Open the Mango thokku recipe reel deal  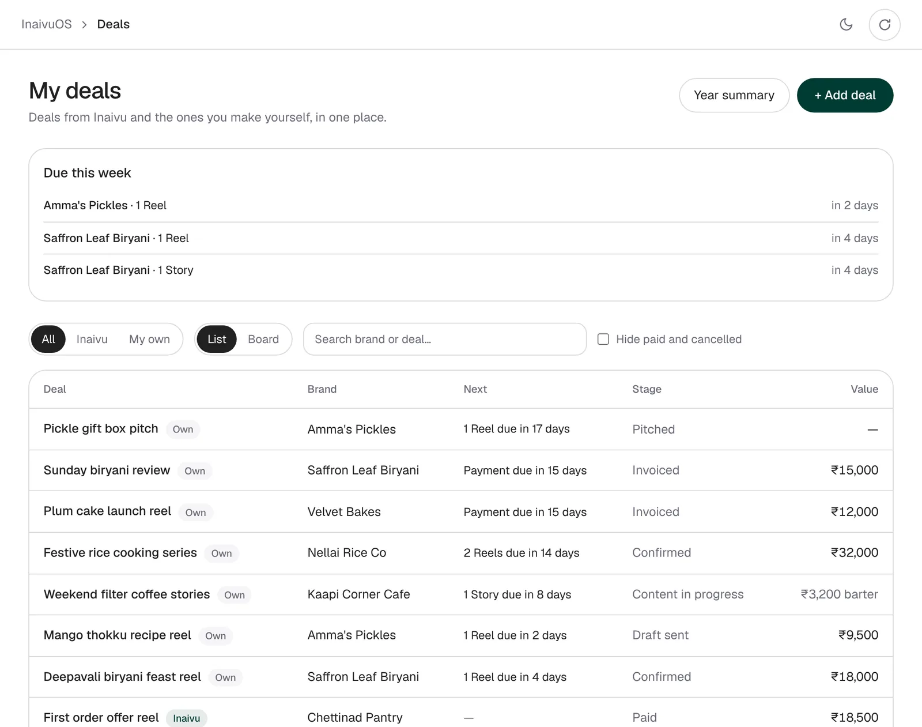tap(117, 635)
